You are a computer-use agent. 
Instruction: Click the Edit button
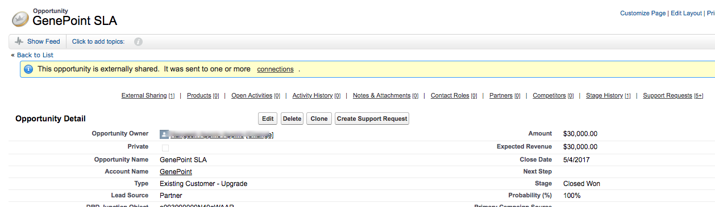(267, 119)
